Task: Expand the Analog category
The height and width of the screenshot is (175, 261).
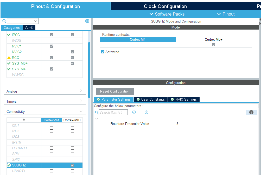Action: (81, 91)
